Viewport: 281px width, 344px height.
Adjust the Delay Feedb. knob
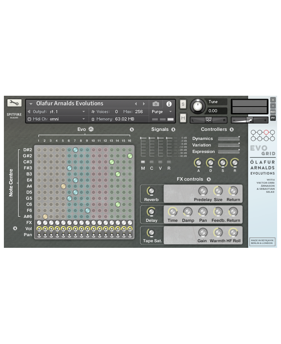(218, 212)
